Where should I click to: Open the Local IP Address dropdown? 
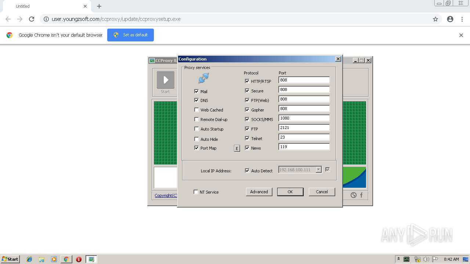(x=318, y=170)
